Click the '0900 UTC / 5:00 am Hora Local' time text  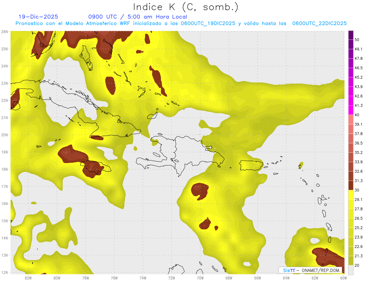pos(137,17)
